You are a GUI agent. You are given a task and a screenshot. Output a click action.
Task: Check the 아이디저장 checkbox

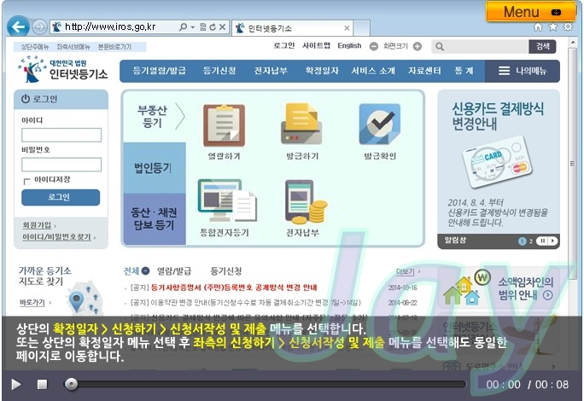[x=26, y=182]
